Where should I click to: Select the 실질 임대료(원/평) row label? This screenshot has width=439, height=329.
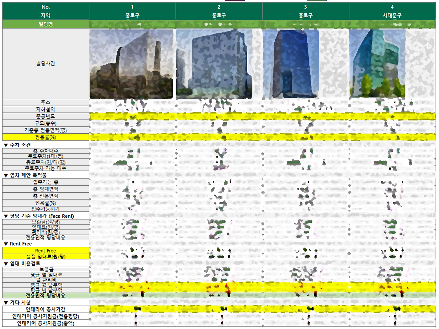(x=46, y=256)
